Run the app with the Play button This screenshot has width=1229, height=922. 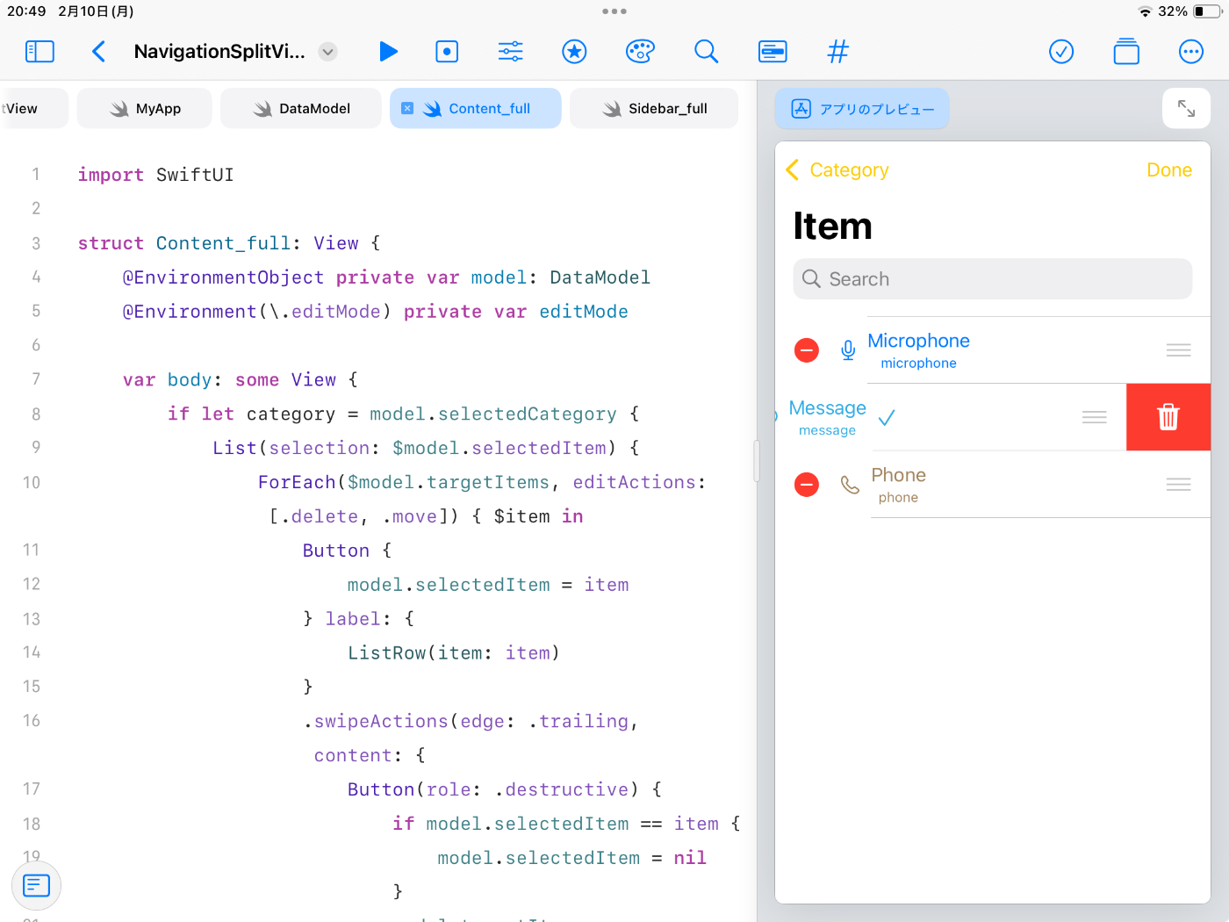(388, 52)
